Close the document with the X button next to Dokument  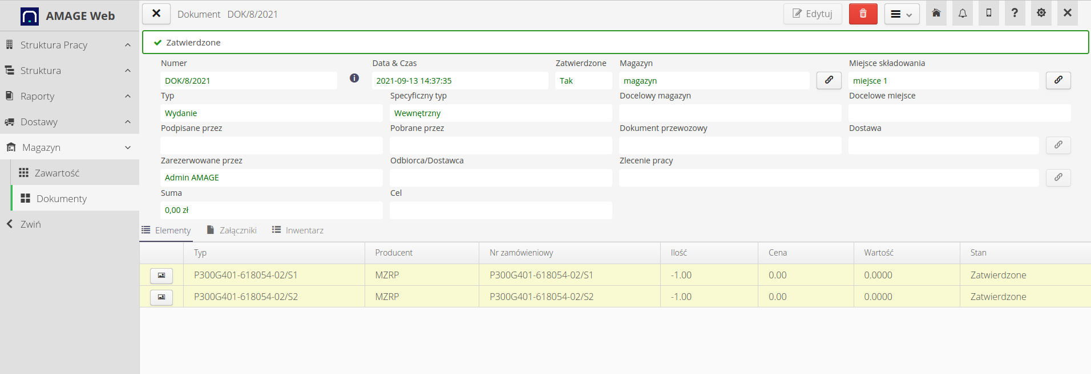[156, 13]
